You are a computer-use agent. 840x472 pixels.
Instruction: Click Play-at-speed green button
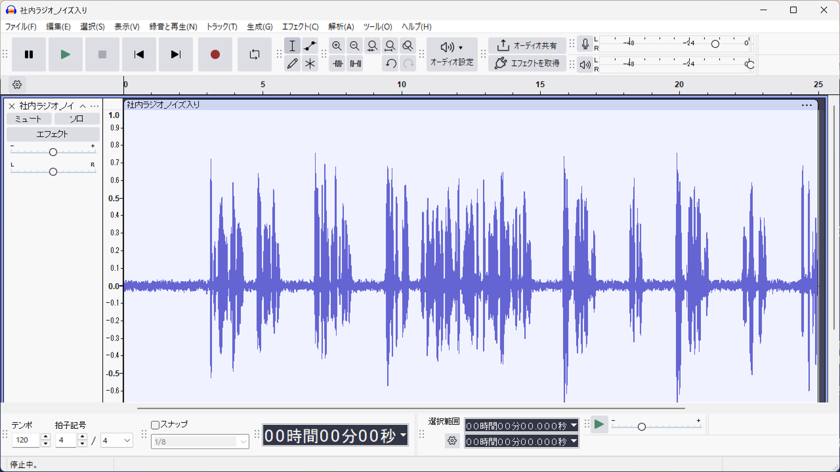pyautogui.click(x=599, y=425)
